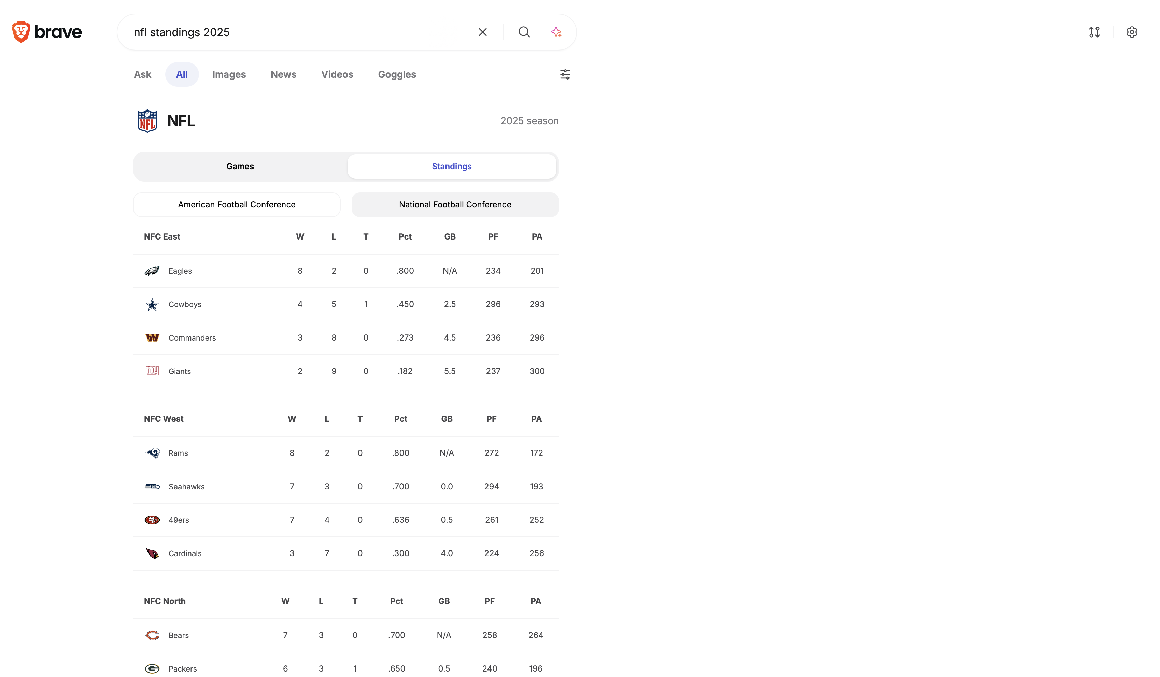Open the settings gear icon

[1131, 32]
